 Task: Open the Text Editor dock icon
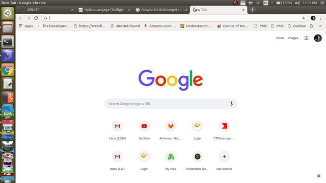[x=8, y=84]
